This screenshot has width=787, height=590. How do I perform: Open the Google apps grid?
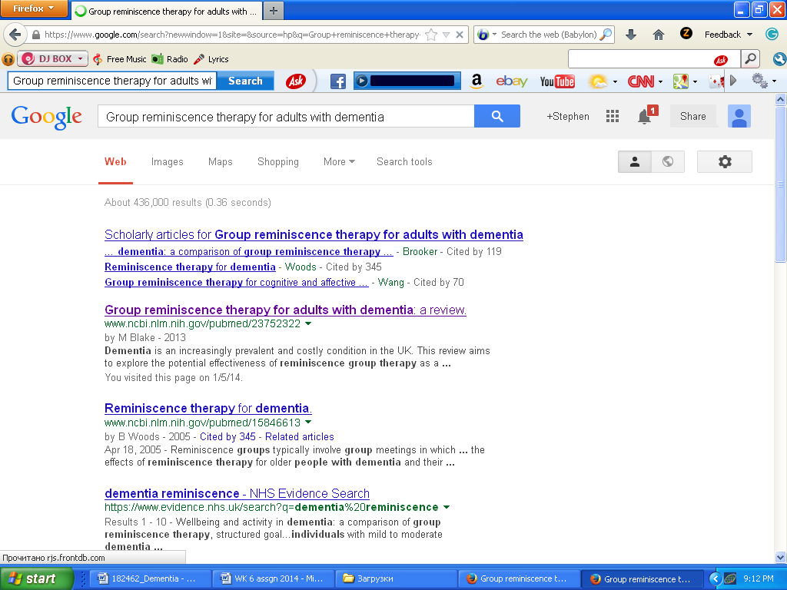pos(613,116)
